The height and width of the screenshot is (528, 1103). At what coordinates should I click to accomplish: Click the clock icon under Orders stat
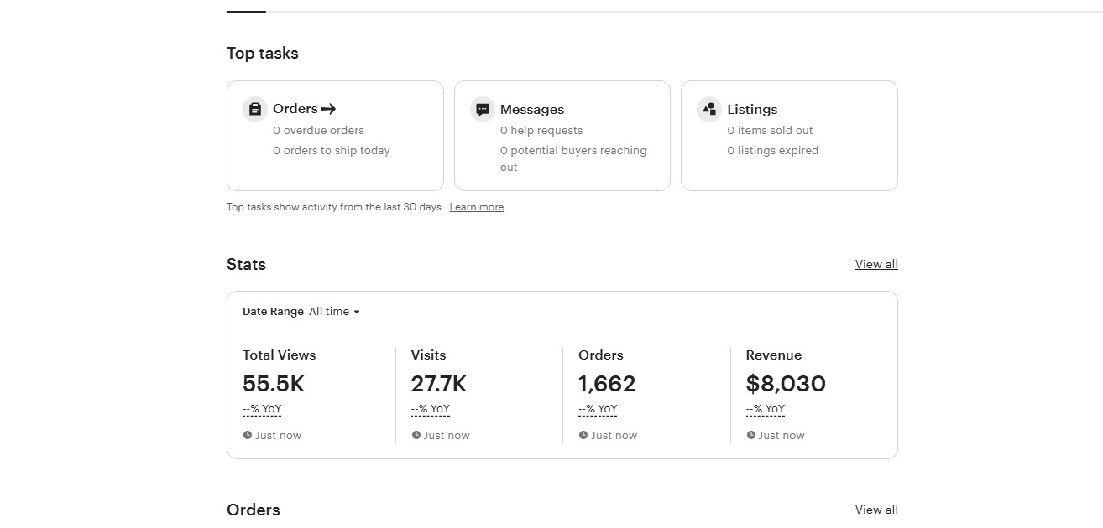coord(583,435)
